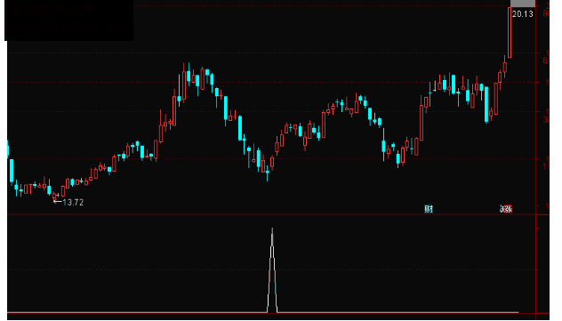Screen dimensions: 562x321
Task: Click the "财" financial info marker
Action: [x=429, y=209]
